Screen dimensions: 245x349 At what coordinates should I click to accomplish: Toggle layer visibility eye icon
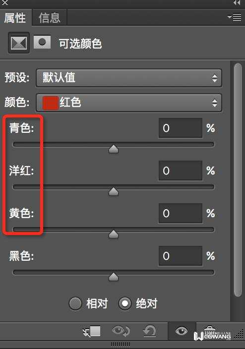[182, 331]
